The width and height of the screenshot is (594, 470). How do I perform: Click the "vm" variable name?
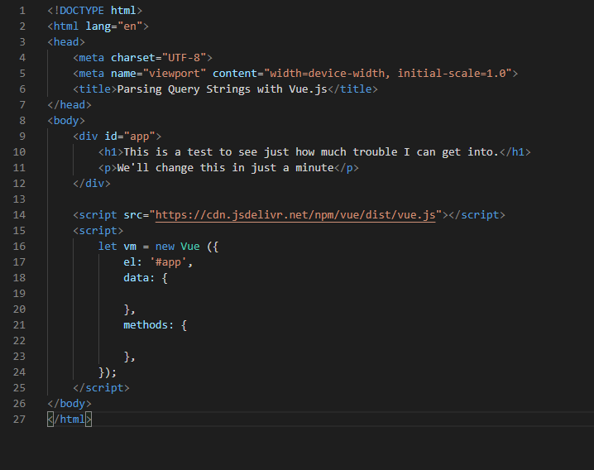point(130,247)
